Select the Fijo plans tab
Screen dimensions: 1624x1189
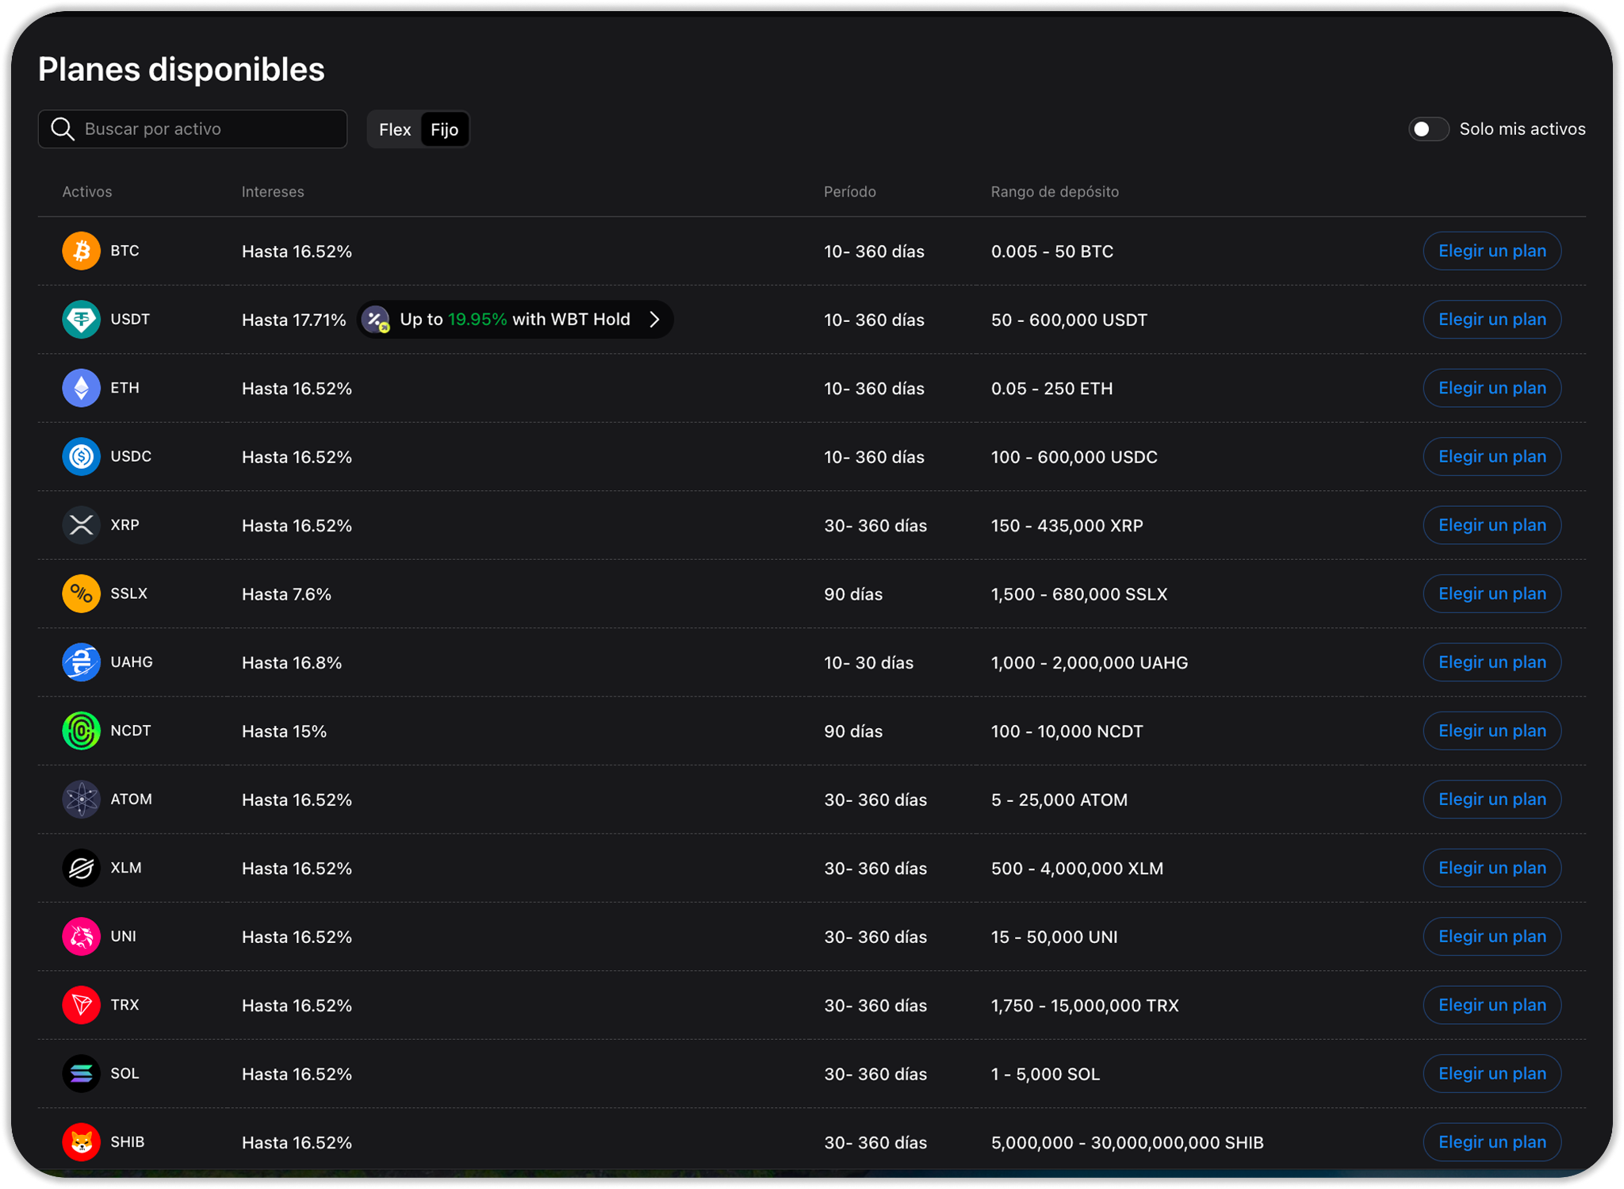pos(444,129)
